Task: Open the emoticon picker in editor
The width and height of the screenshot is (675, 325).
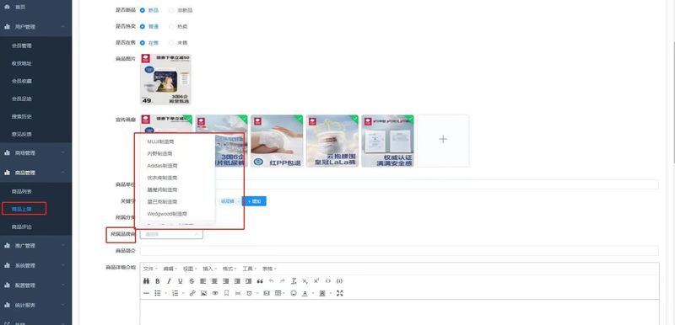Action: coord(294,293)
